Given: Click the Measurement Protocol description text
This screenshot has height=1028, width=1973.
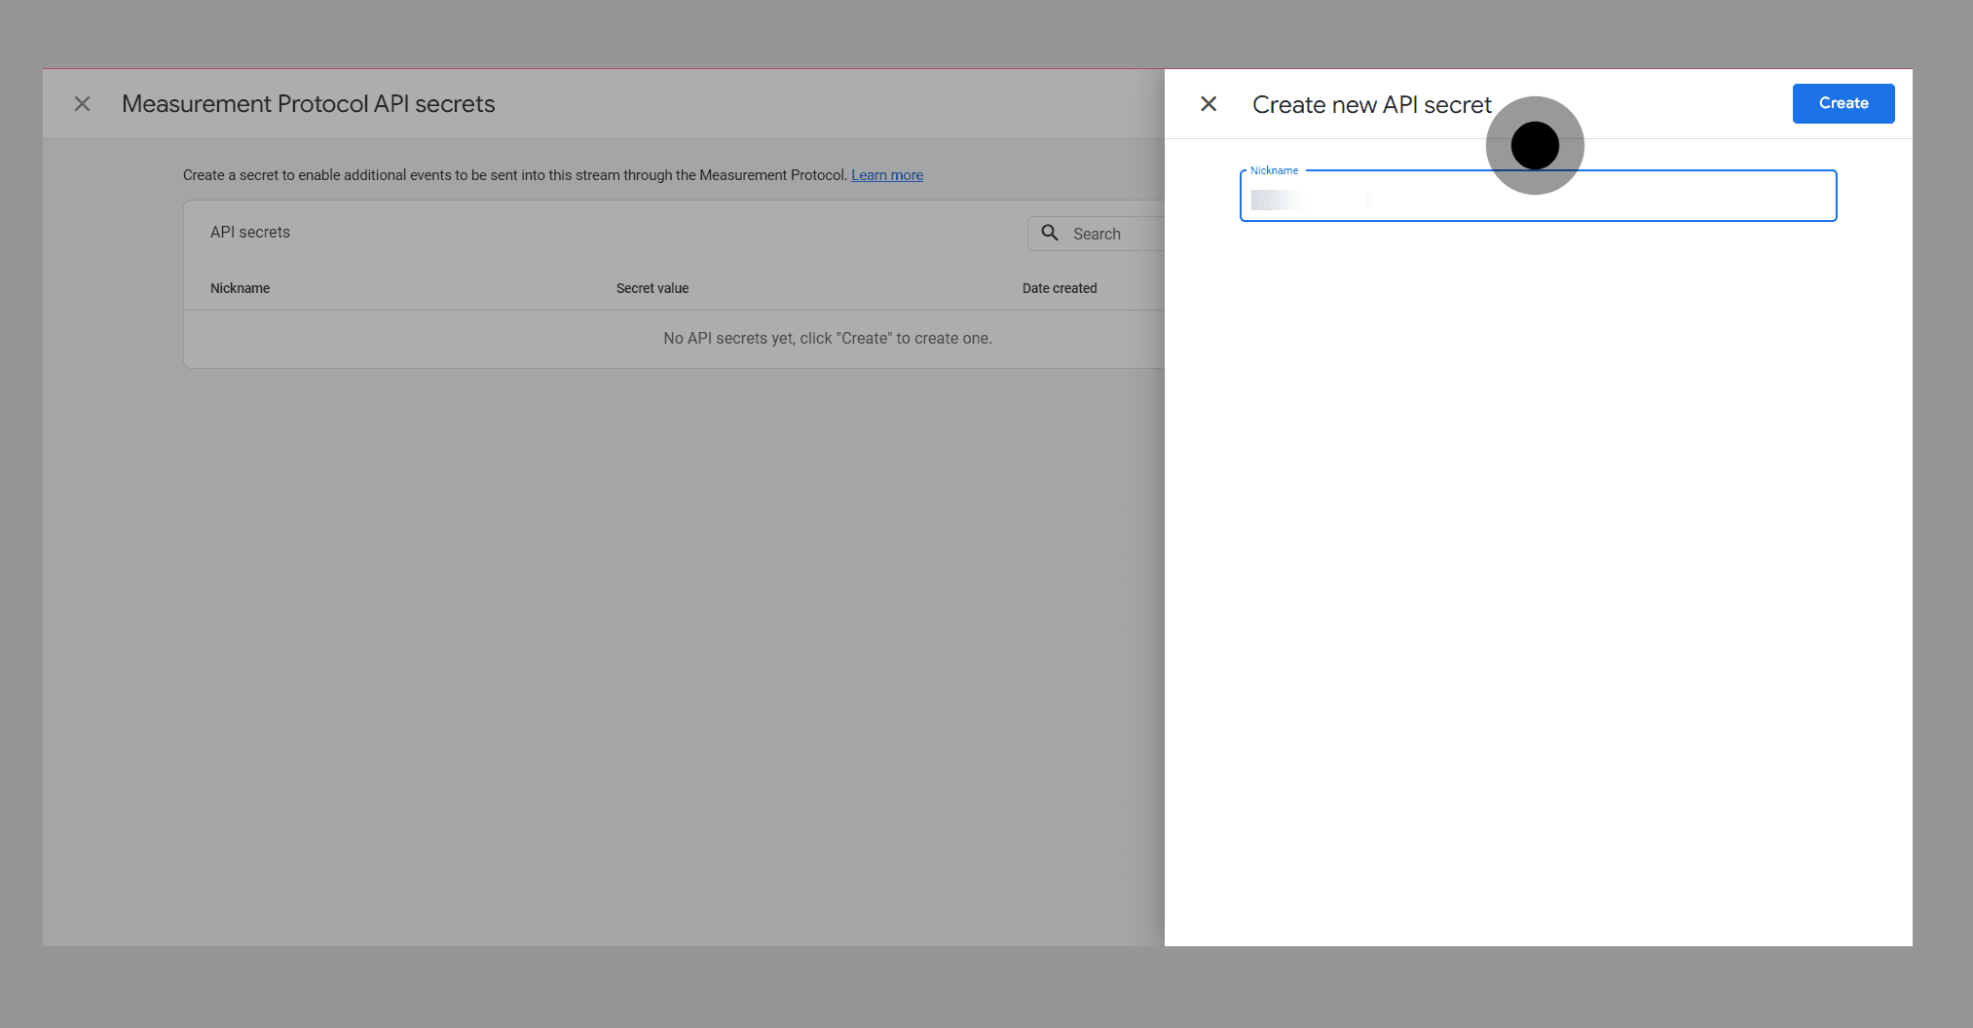Looking at the screenshot, I should tap(514, 175).
